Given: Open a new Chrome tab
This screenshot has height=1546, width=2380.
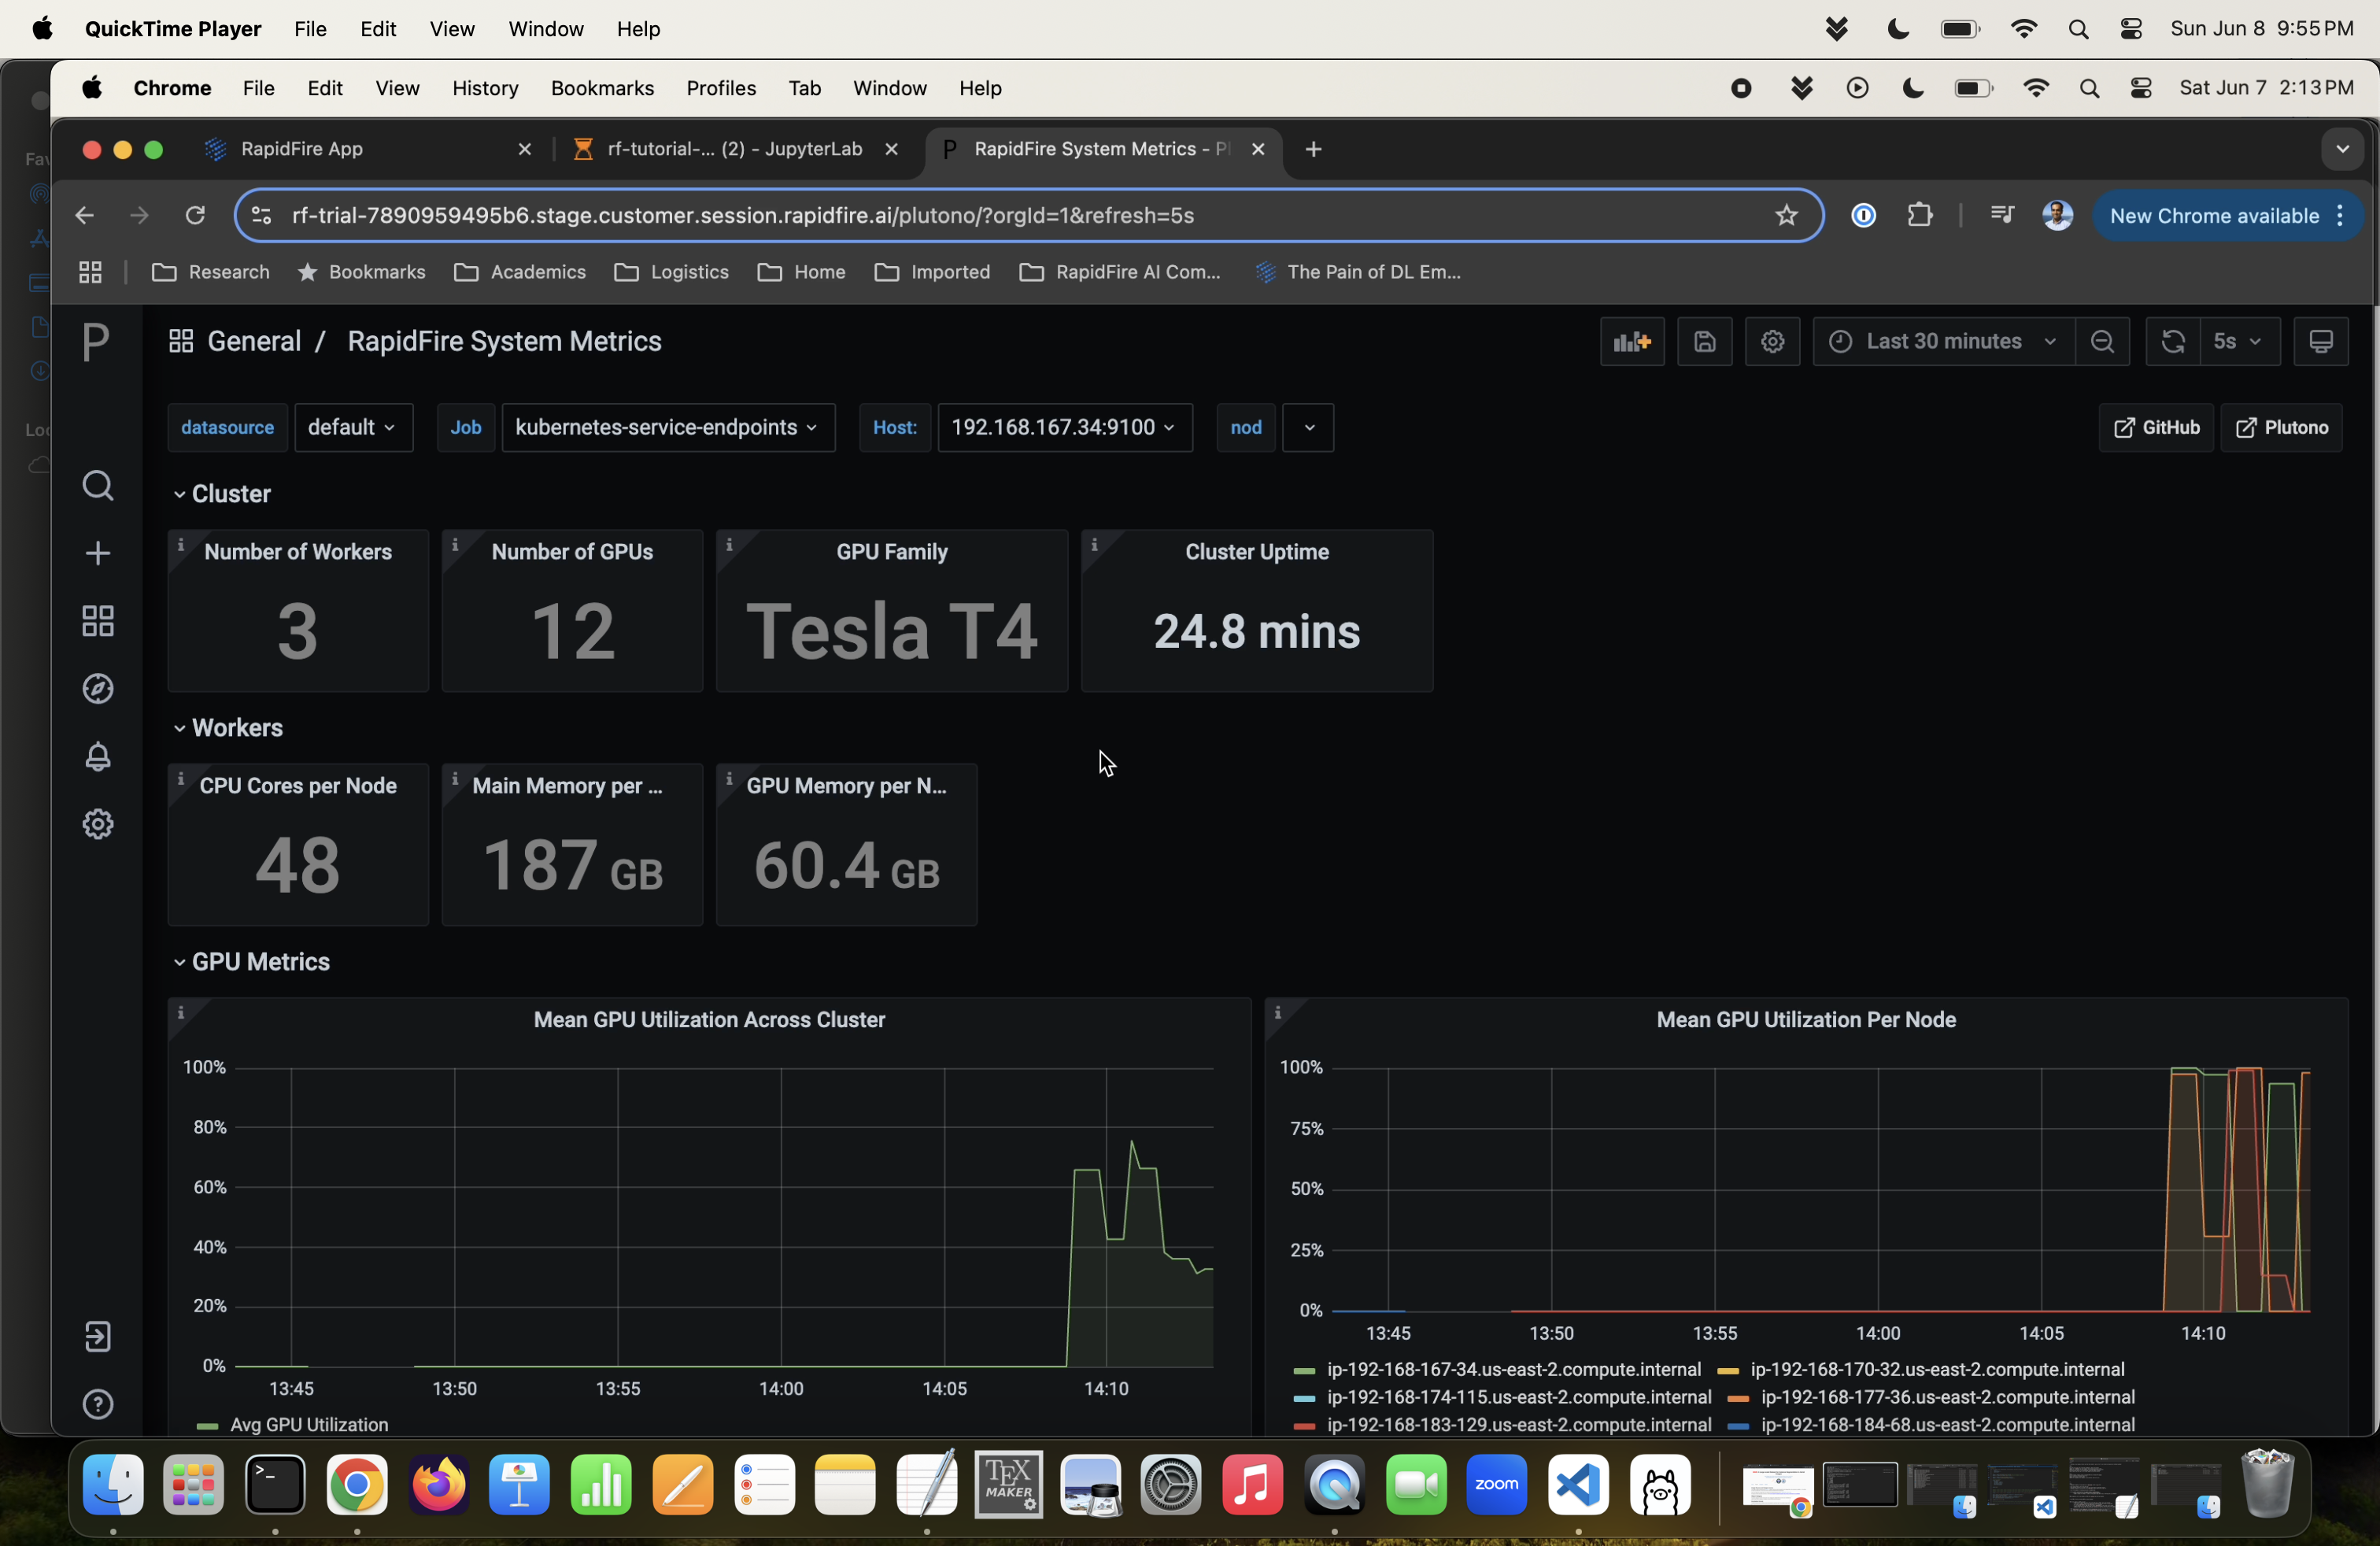Looking at the screenshot, I should click(1314, 149).
